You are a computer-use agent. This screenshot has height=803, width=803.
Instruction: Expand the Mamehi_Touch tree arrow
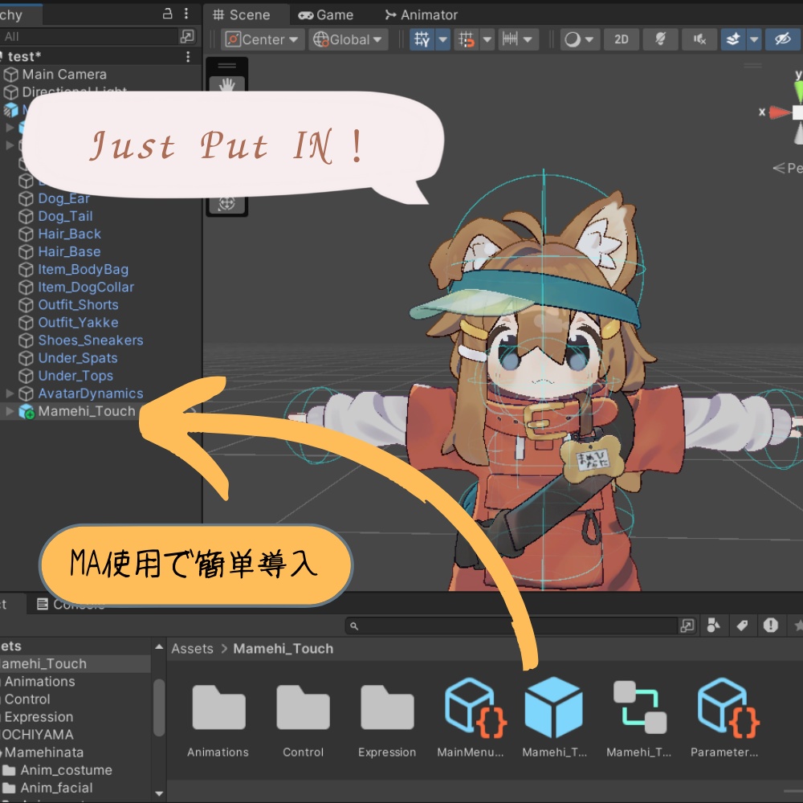coord(9,411)
